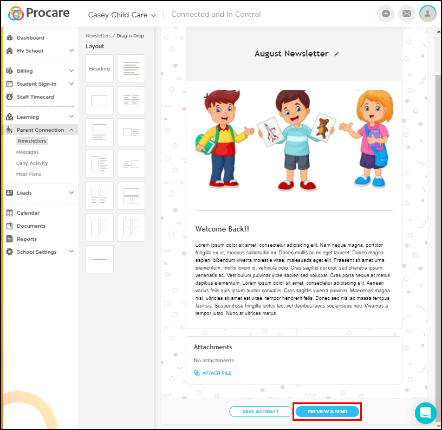Viewport: 442px width, 430px height.
Task: Click the Student Sign-In icon
Action: tap(10, 84)
